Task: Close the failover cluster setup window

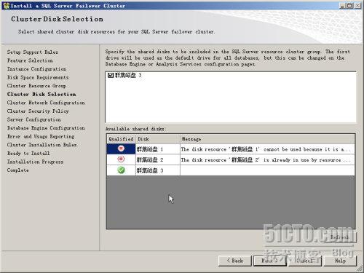Action: [357, 6]
